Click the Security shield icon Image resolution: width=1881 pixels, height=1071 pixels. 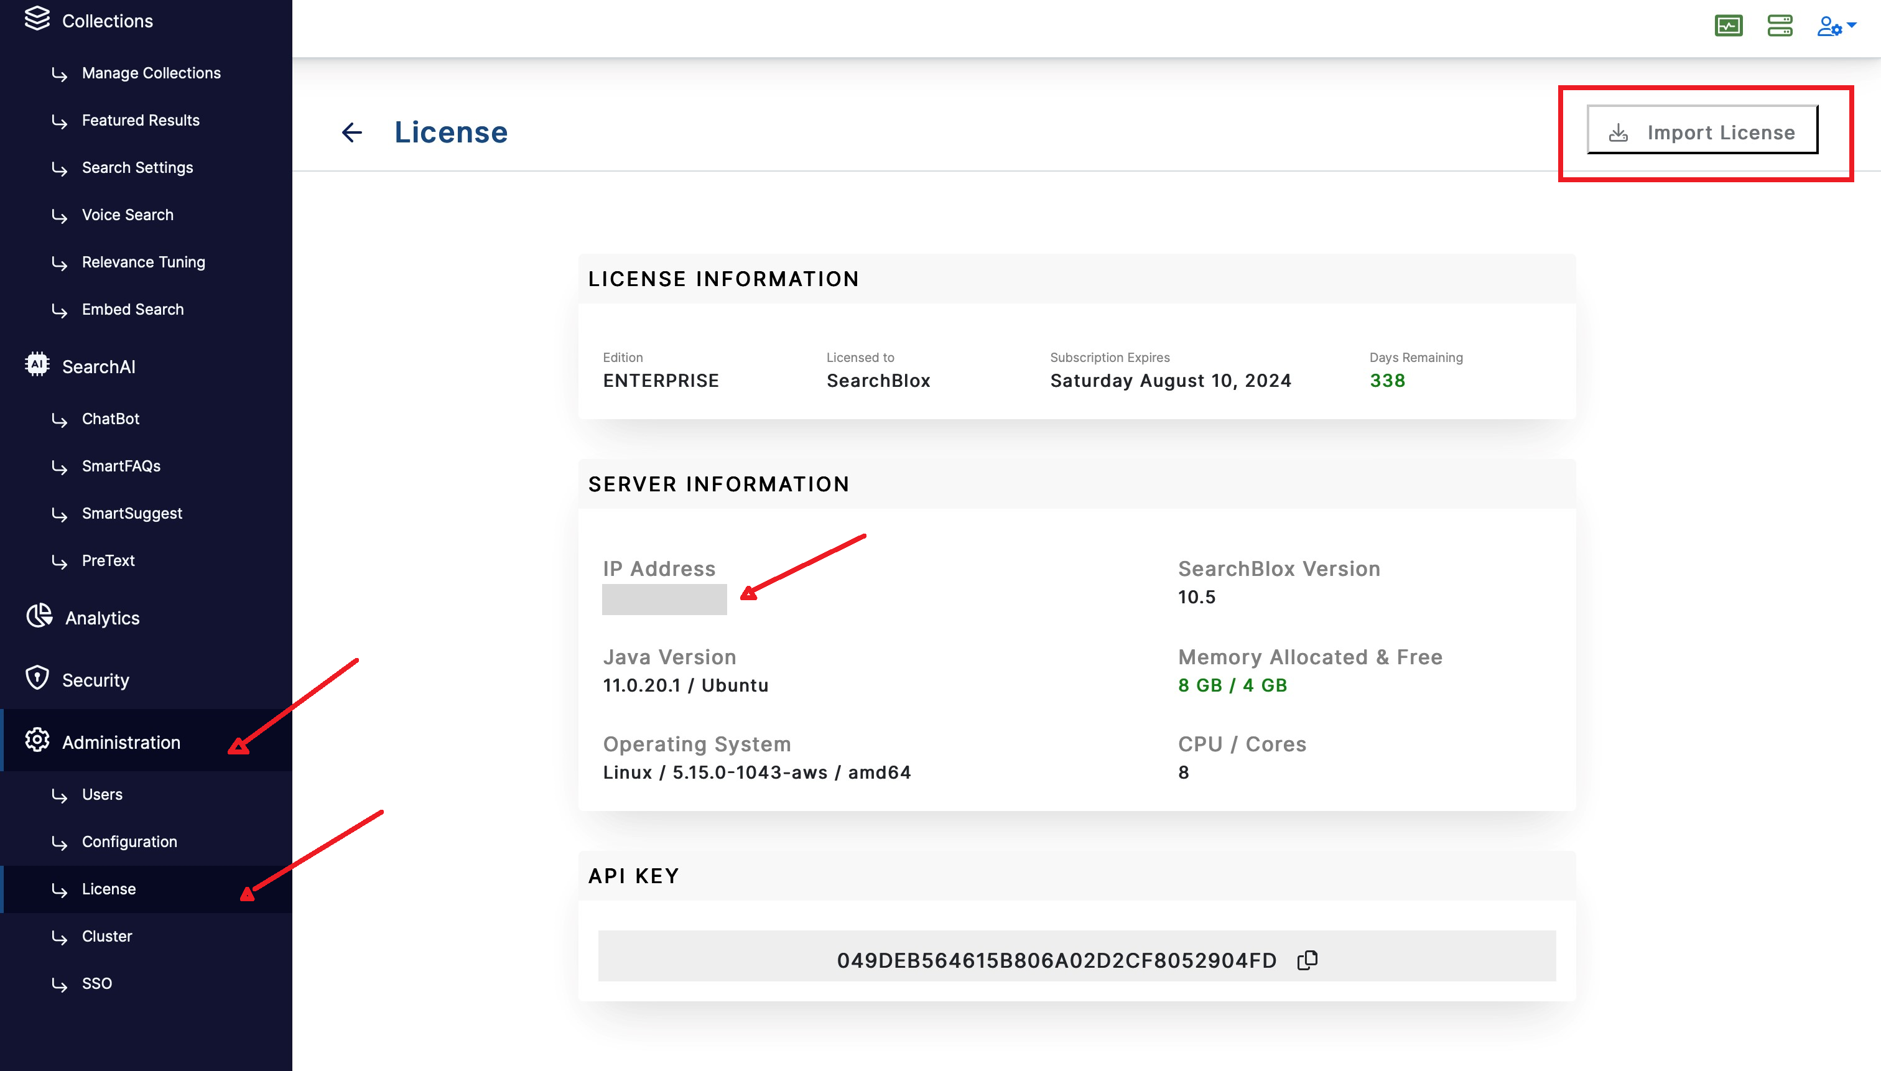(x=37, y=678)
